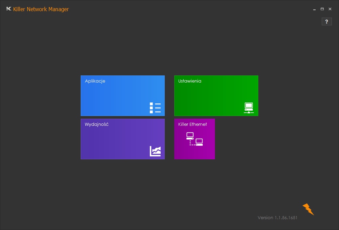Click the computer icon on Ustawienia tile
339x230 pixels.
(x=248, y=108)
